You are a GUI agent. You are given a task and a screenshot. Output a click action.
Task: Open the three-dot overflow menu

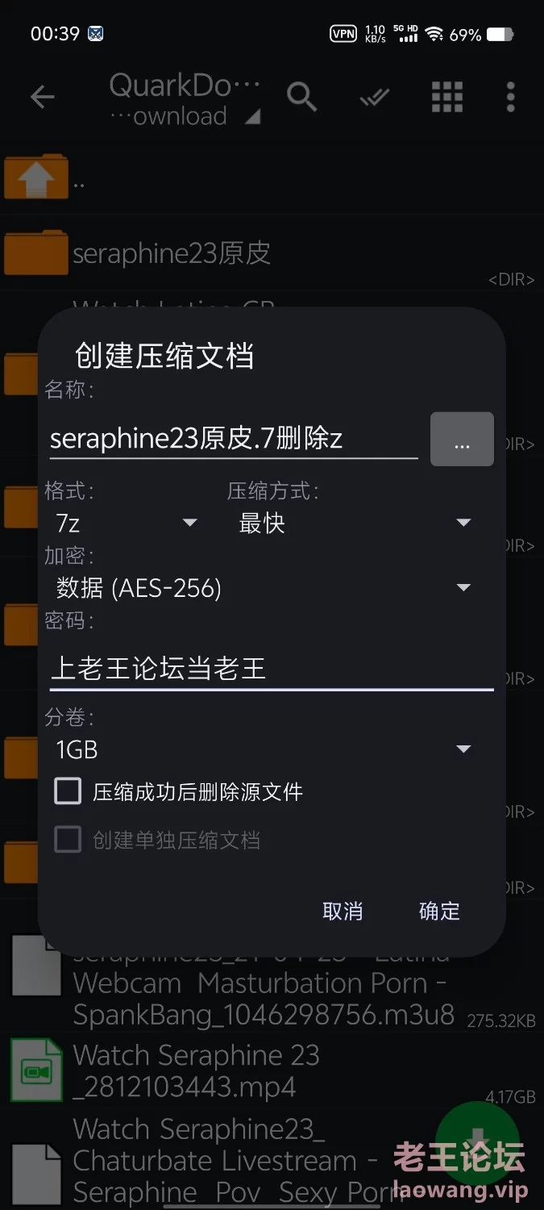point(510,97)
